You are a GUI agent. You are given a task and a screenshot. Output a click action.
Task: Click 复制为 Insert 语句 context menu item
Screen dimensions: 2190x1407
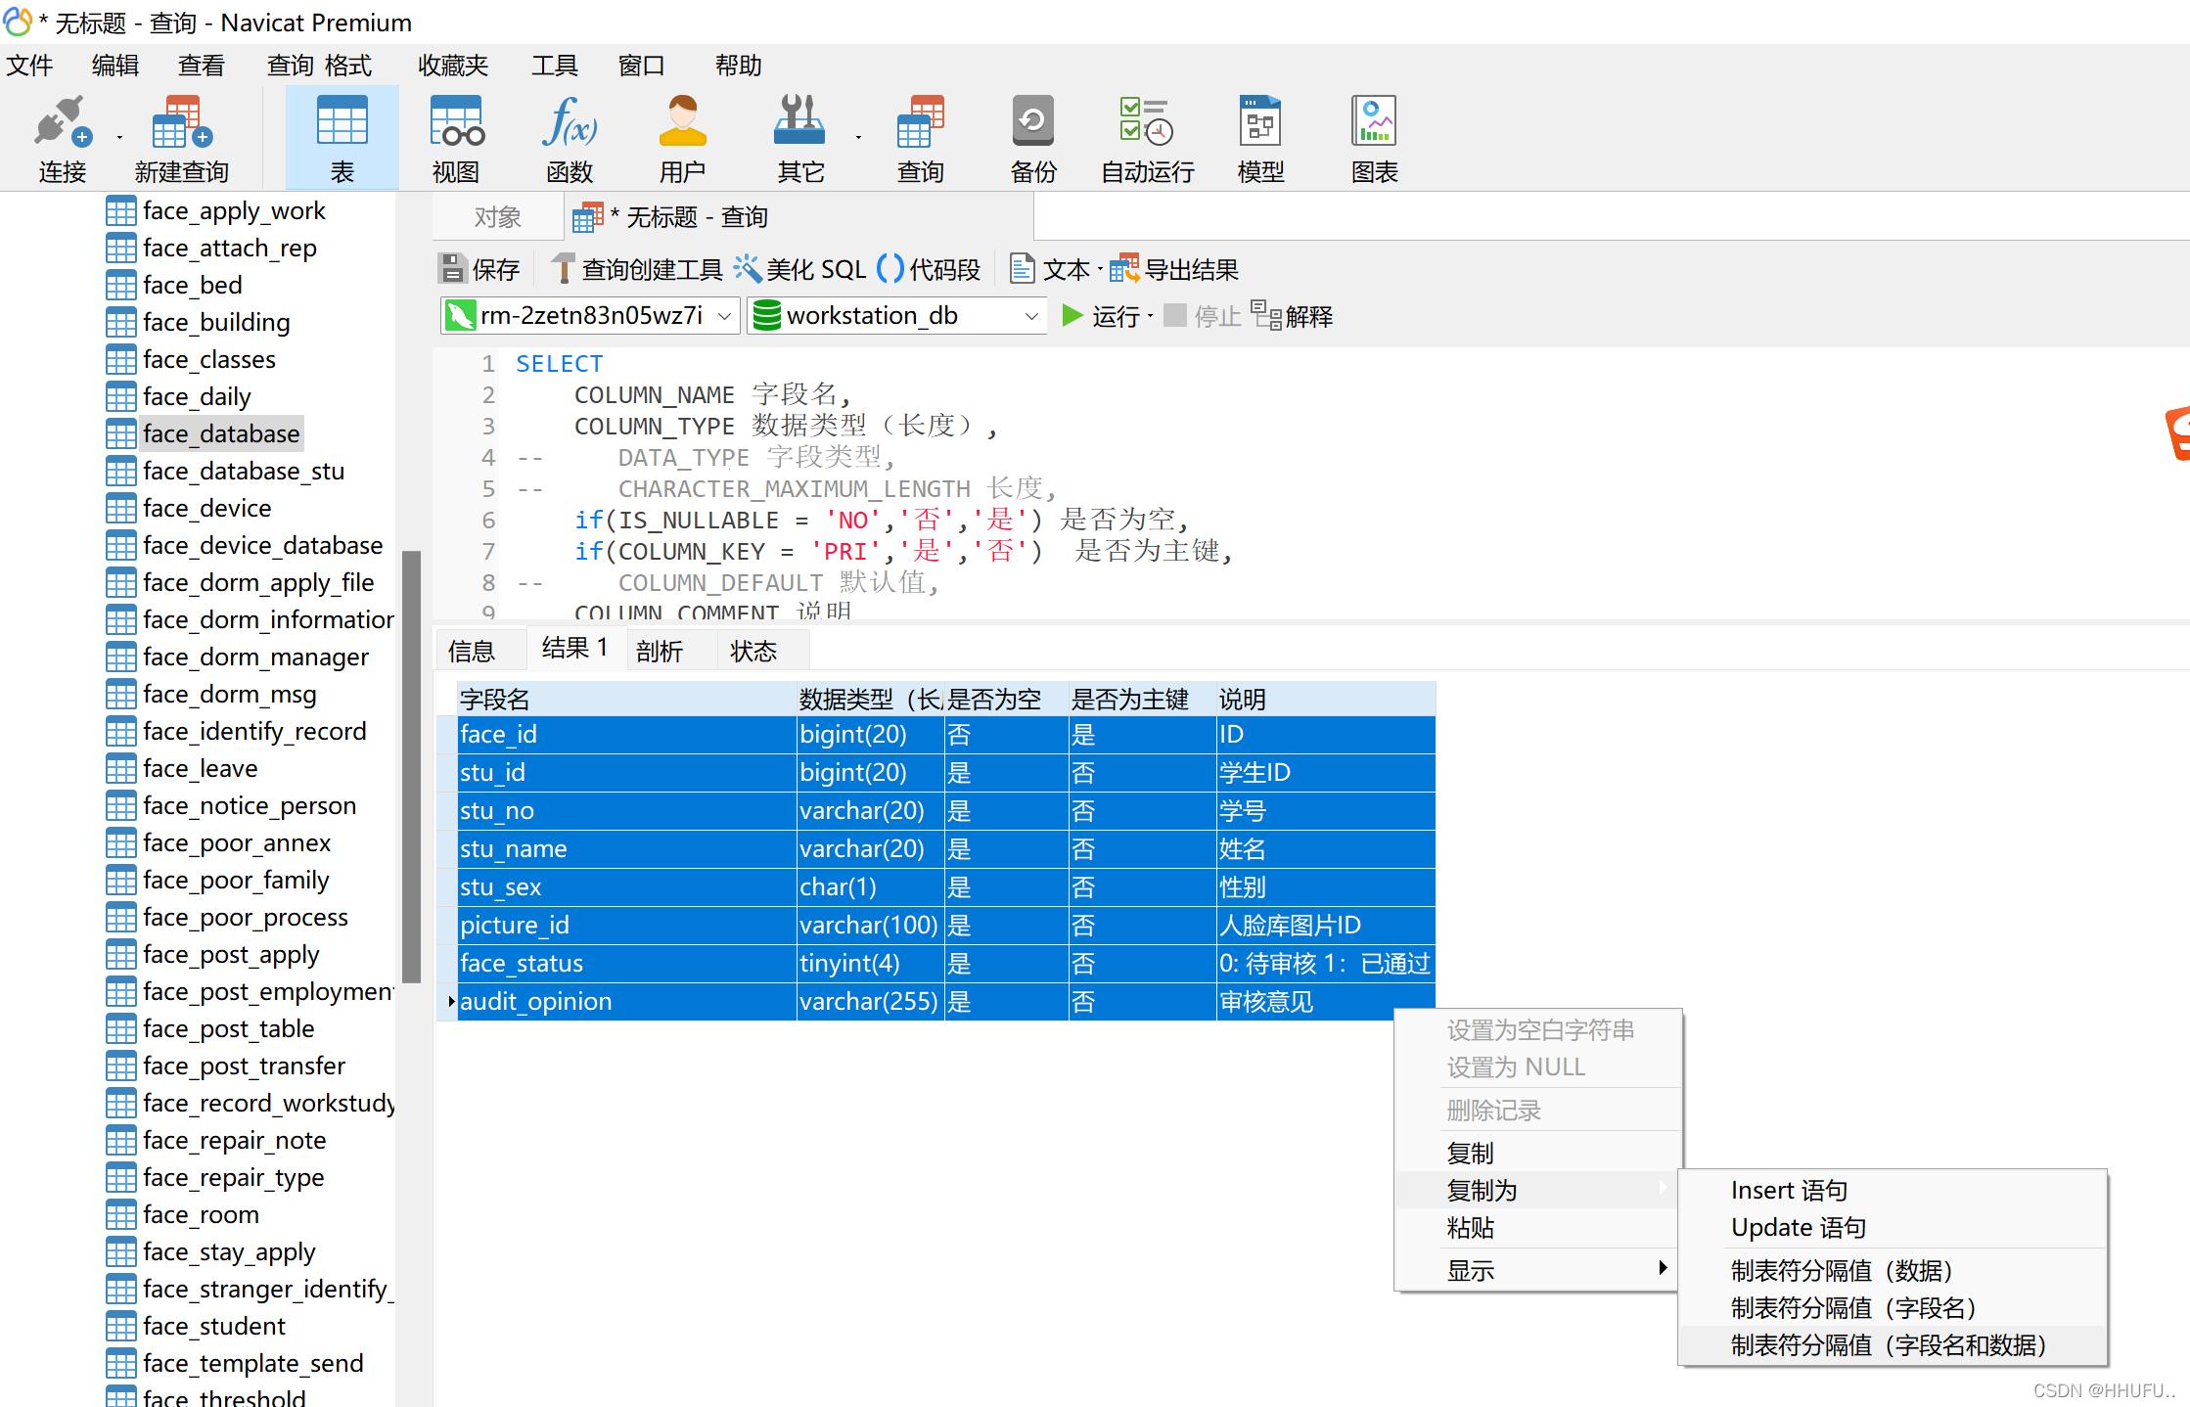(1786, 1189)
